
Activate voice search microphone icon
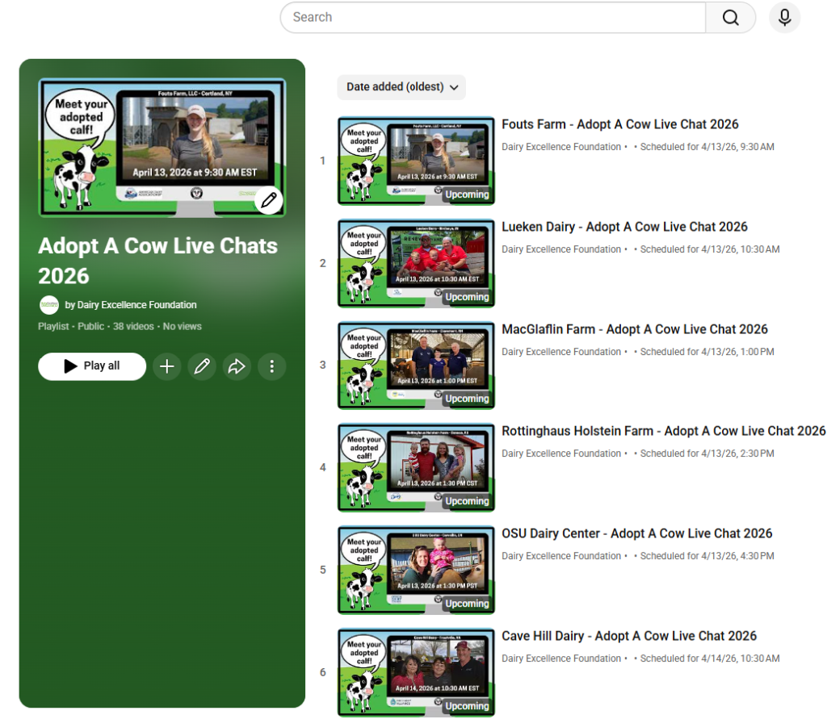(x=784, y=18)
